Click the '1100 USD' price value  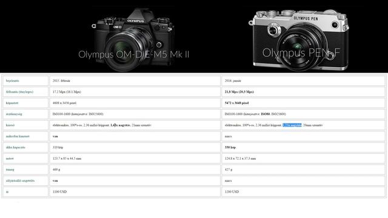tap(59, 192)
